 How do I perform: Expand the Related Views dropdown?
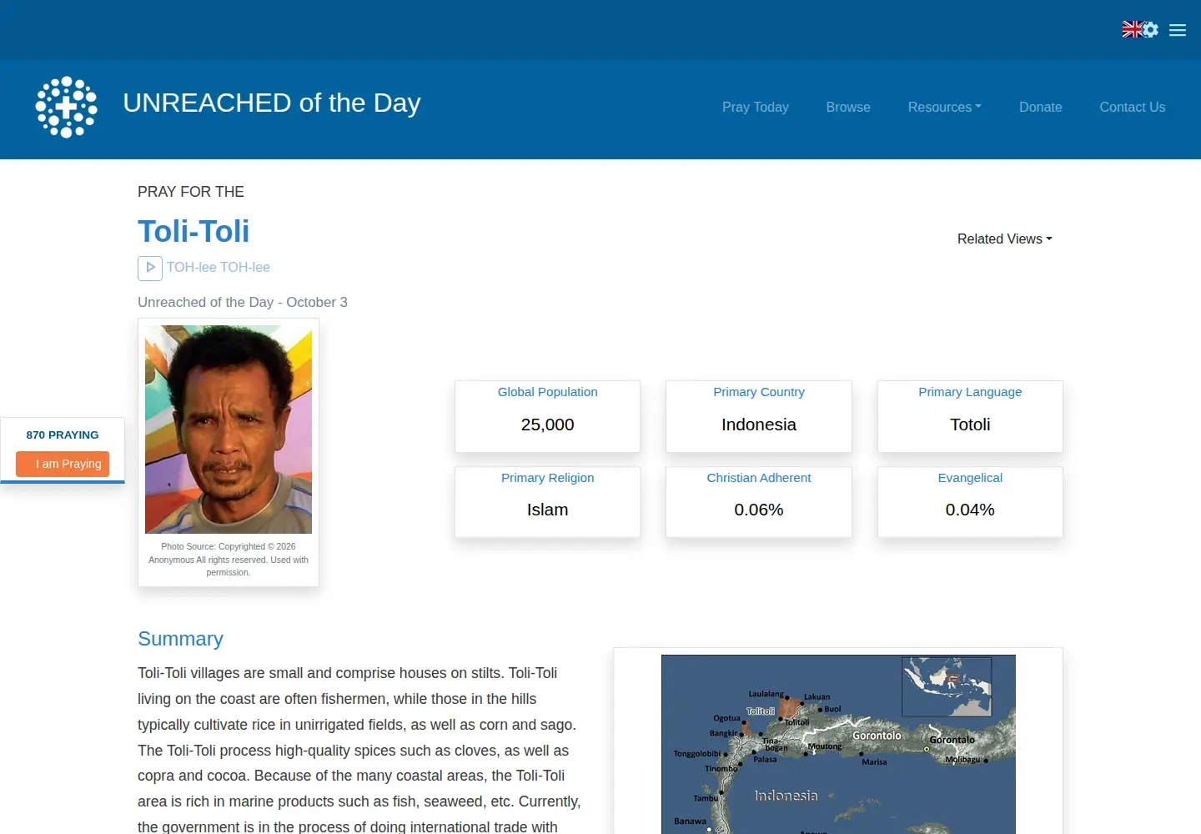[1005, 239]
